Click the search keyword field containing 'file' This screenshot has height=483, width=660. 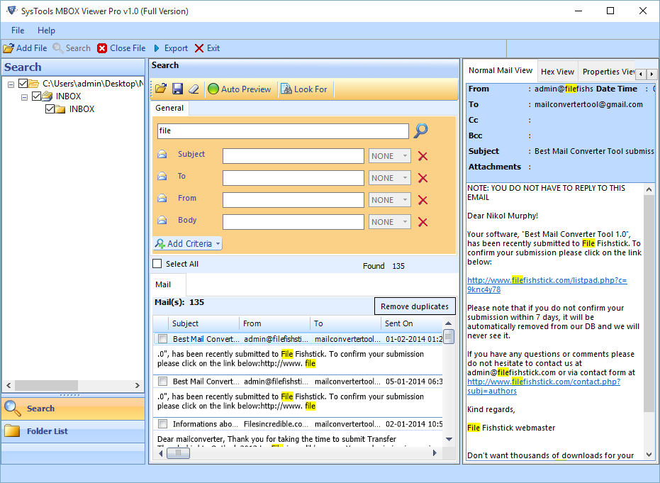[x=283, y=131]
